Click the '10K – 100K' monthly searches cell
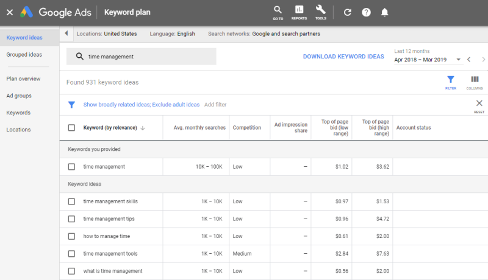488x280 pixels. [209, 167]
